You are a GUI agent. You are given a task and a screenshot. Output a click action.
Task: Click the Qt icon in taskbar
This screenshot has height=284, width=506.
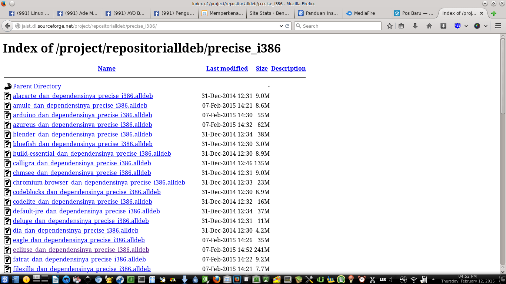coord(206,279)
